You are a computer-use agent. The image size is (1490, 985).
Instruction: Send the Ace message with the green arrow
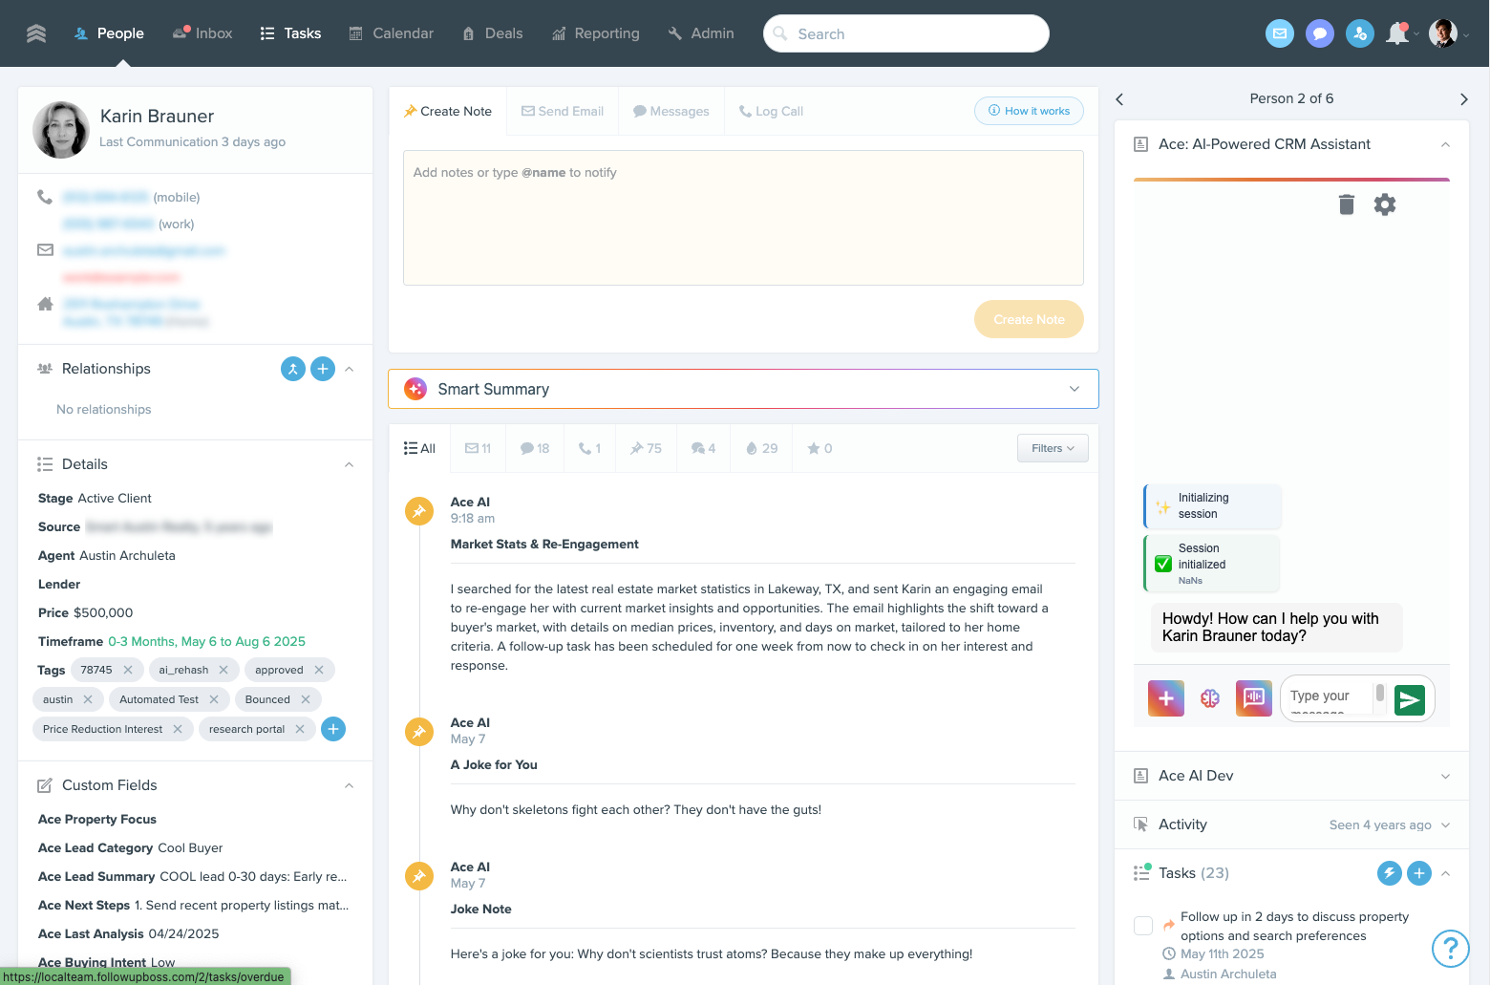[x=1410, y=700]
